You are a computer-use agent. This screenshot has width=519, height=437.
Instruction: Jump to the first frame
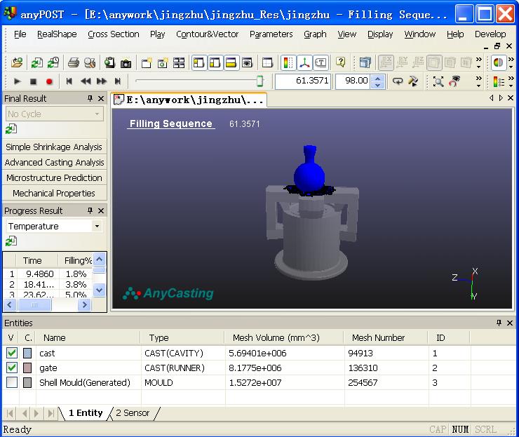69,81
